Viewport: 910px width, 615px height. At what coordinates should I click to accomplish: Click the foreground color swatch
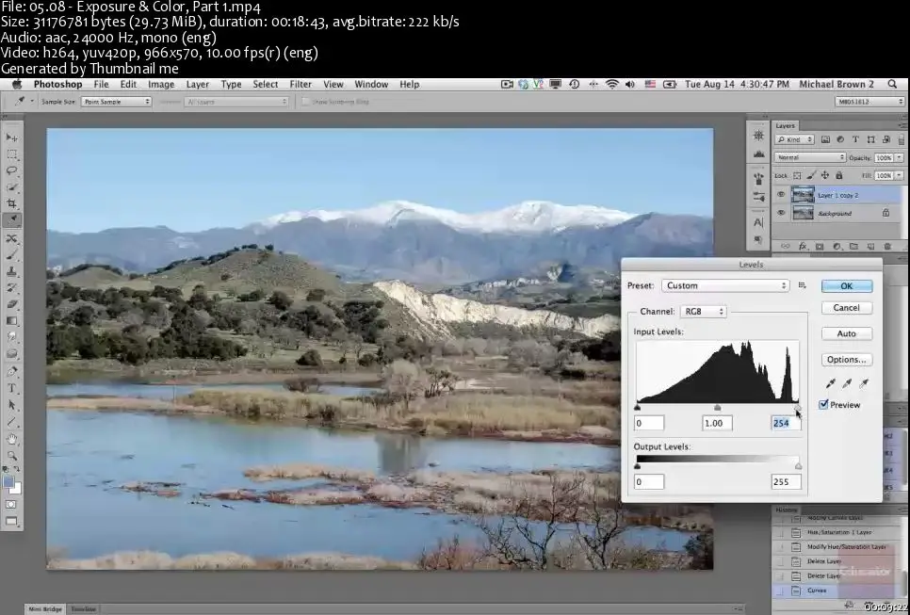click(8, 481)
